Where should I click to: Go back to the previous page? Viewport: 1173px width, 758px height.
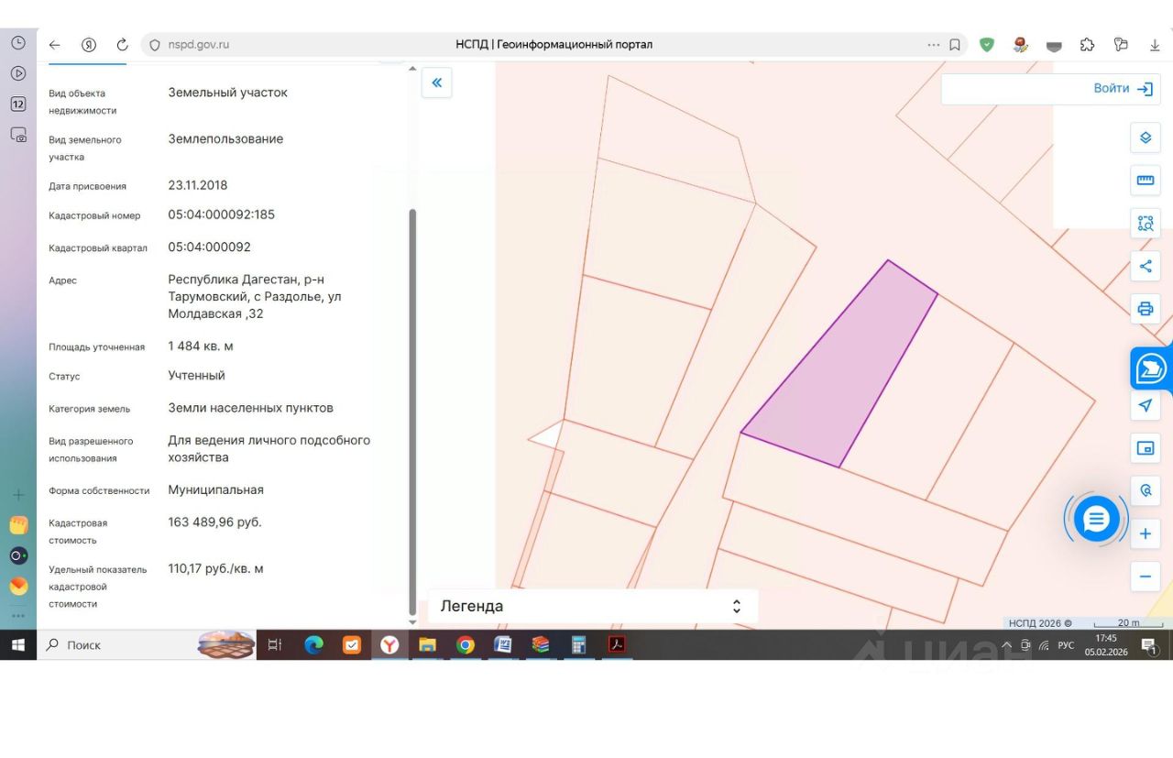click(54, 45)
